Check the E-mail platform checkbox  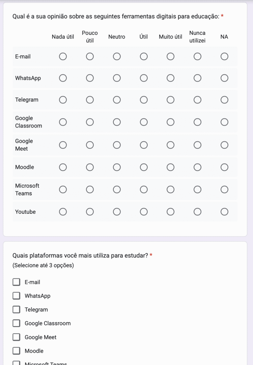tap(16, 282)
